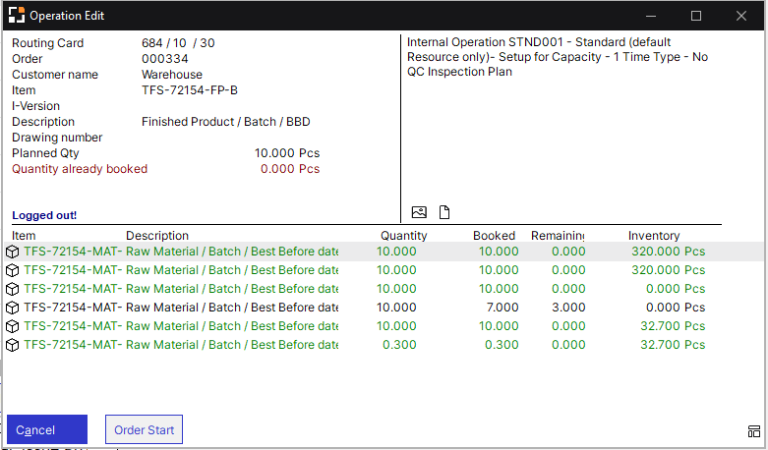Click the Inventory column header

point(654,236)
